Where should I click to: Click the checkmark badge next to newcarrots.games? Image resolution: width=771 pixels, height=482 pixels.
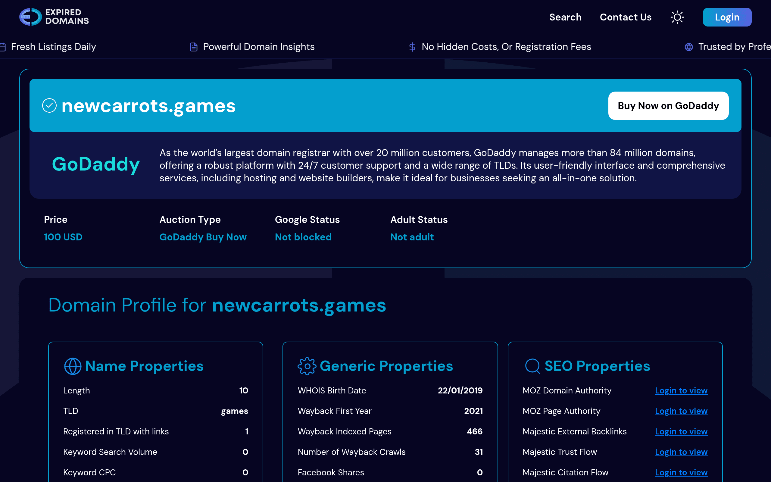coord(49,105)
